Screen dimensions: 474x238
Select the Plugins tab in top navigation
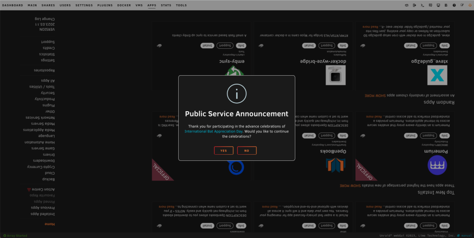(x=105, y=5)
